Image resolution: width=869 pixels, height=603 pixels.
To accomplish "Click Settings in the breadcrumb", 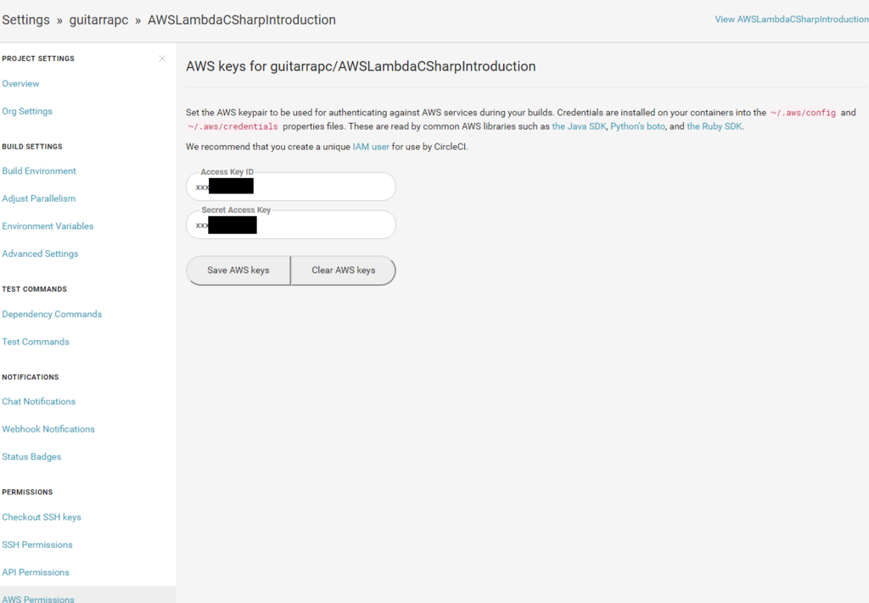I will pyautogui.click(x=25, y=20).
